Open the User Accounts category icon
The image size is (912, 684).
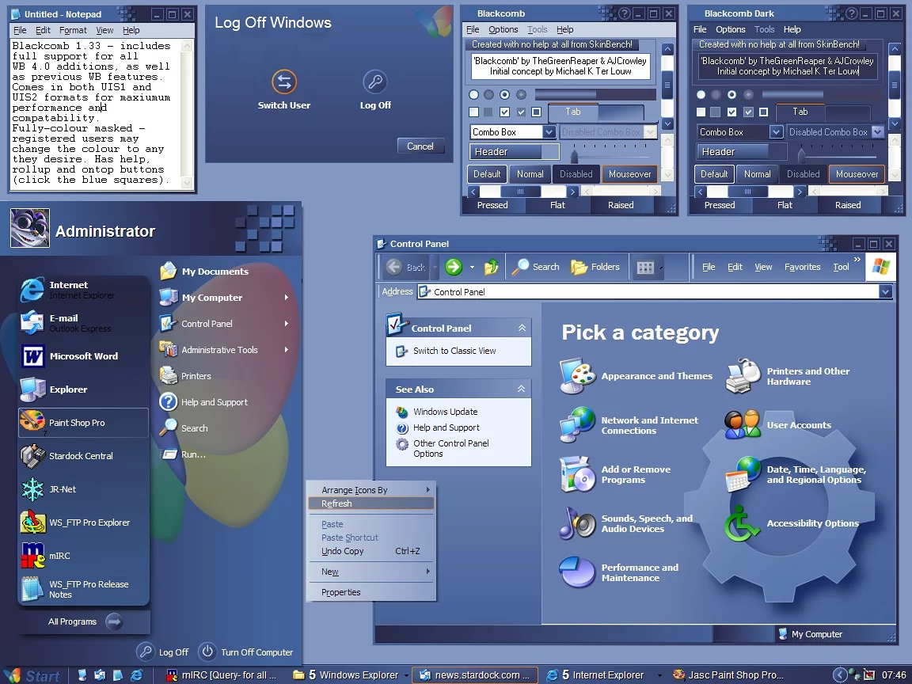click(743, 425)
